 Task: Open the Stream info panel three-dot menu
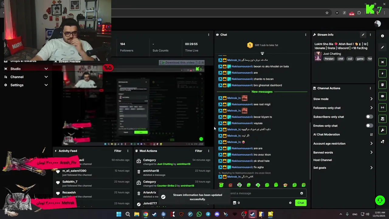click(370, 35)
